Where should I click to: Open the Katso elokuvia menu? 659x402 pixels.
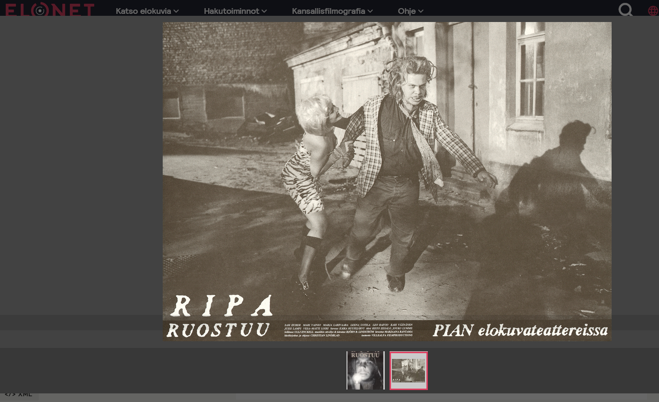tap(143, 11)
